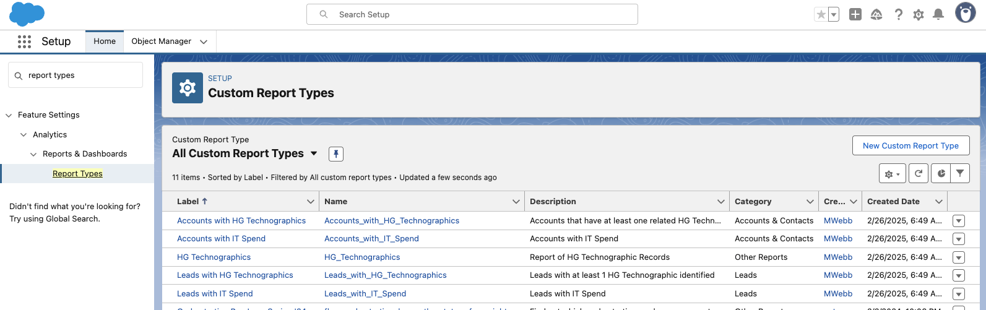The image size is (986, 310).
Task: Open Leads with HG Technographics label link
Action: click(235, 275)
